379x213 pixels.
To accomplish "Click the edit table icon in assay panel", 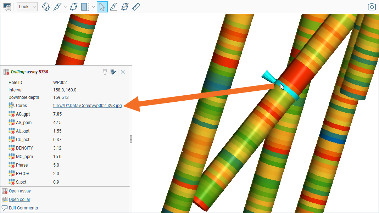I will click(113, 72).
